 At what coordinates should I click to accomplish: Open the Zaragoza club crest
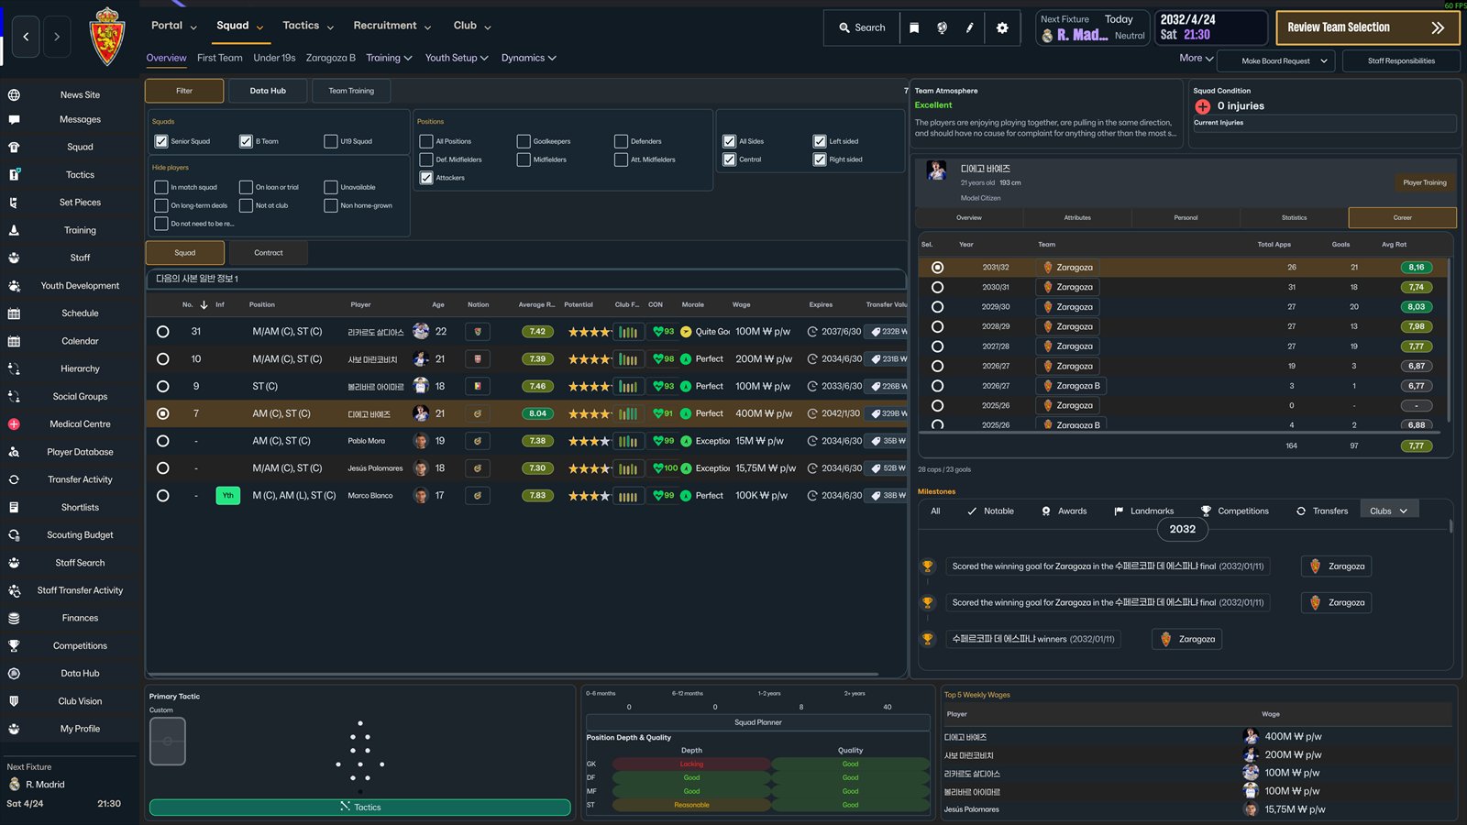tap(107, 37)
